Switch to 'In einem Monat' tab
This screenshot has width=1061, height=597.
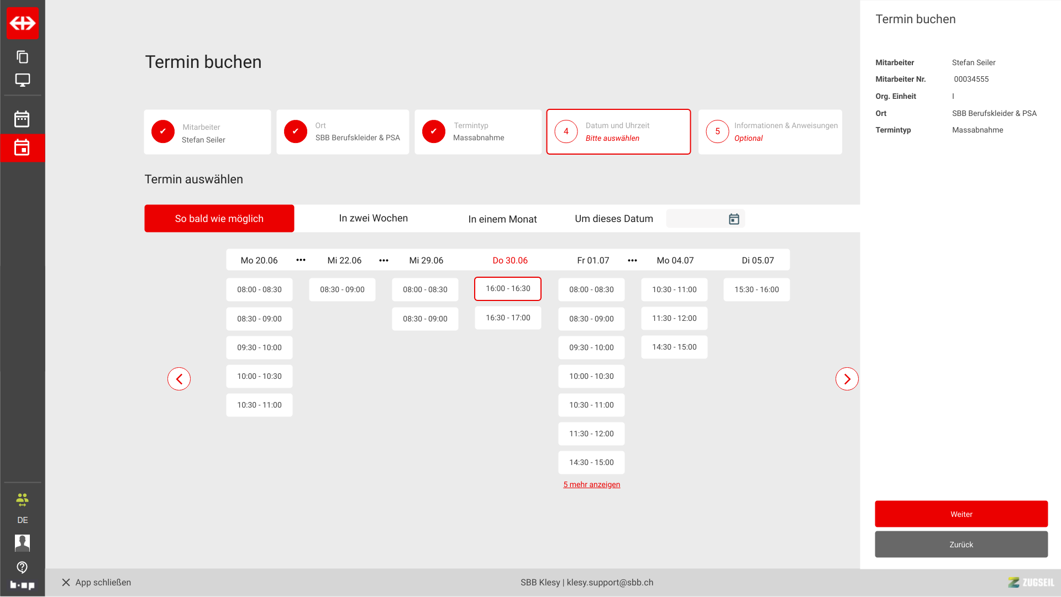point(502,219)
